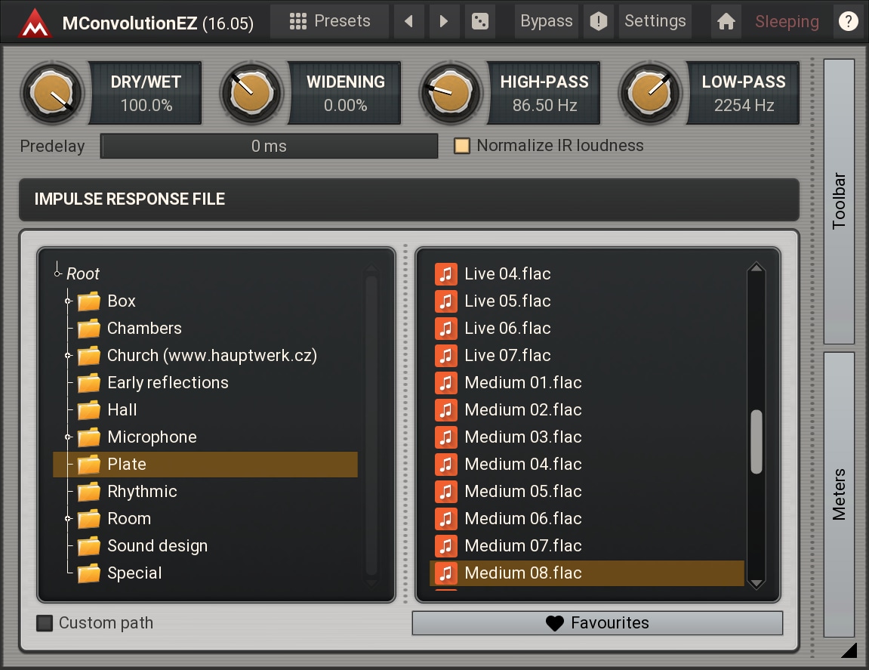Load Live 06.flac impulse response
Viewport: 869px width, 670px height.
tap(587, 329)
